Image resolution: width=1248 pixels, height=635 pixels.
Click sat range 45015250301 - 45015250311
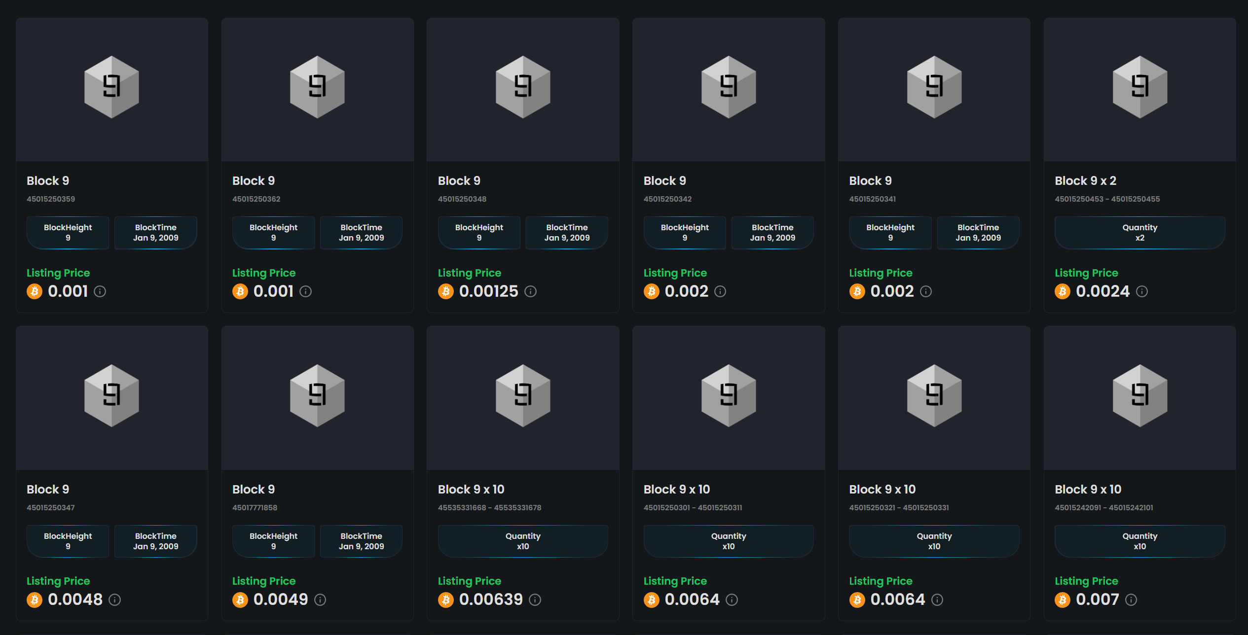[x=693, y=507]
